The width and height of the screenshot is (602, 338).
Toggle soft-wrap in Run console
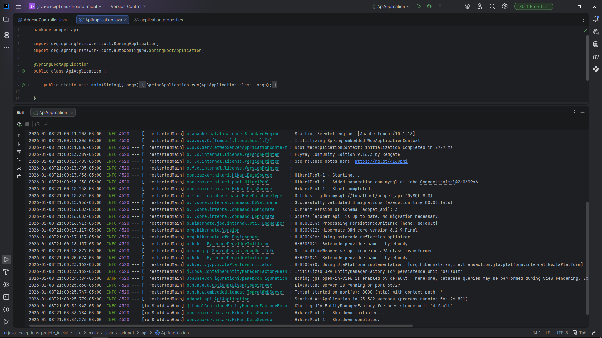click(19, 152)
